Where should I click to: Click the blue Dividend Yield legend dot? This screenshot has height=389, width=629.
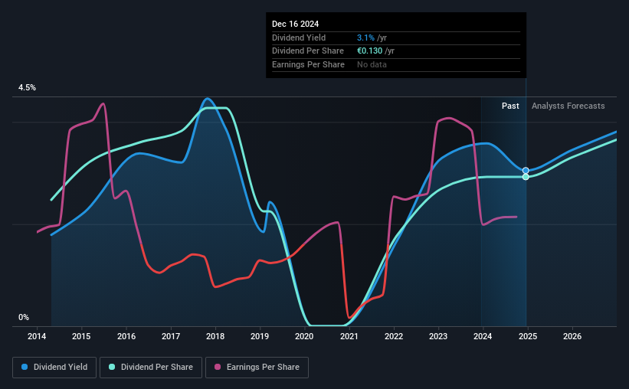click(x=25, y=367)
